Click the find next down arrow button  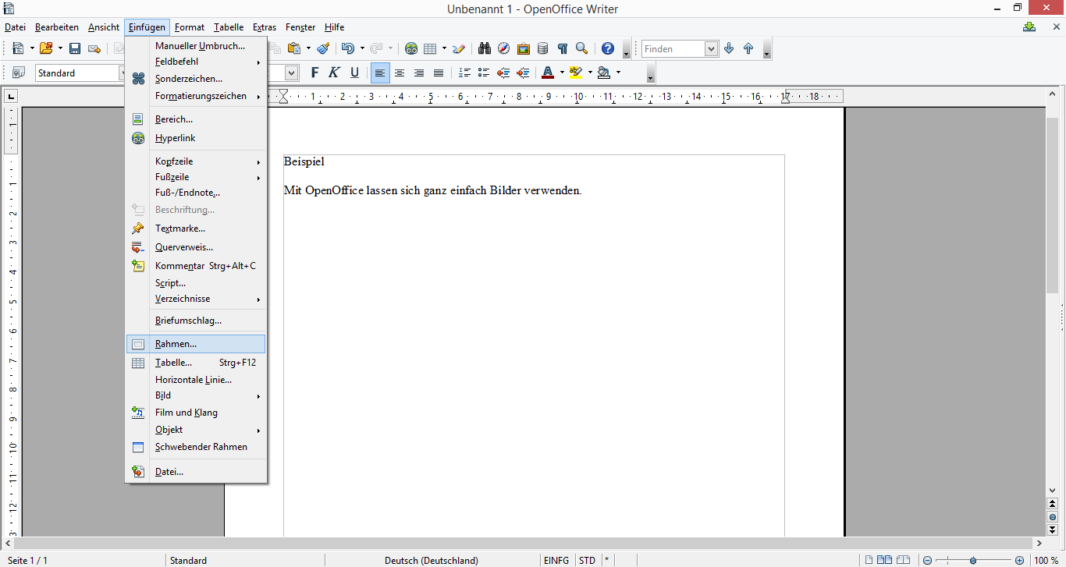pyautogui.click(x=729, y=48)
